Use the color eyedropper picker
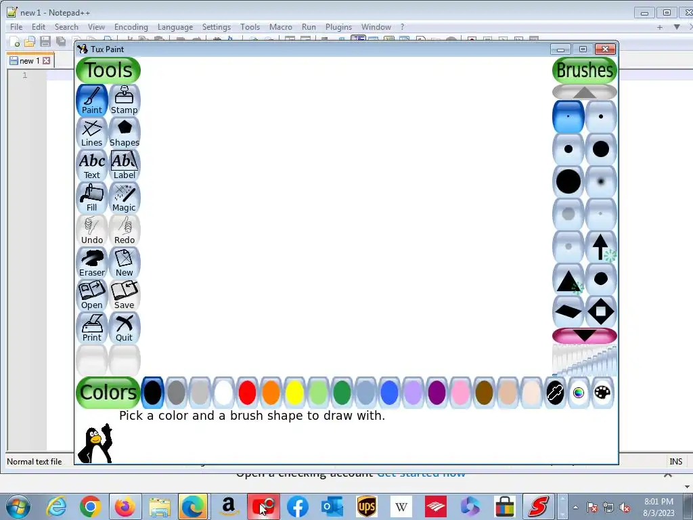Viewport: 693px width, 520px height. click(555, 393)
